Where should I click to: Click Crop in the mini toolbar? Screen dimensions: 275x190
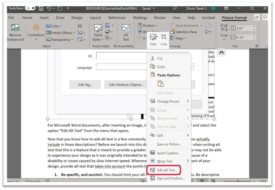click(x=164, y=40)
